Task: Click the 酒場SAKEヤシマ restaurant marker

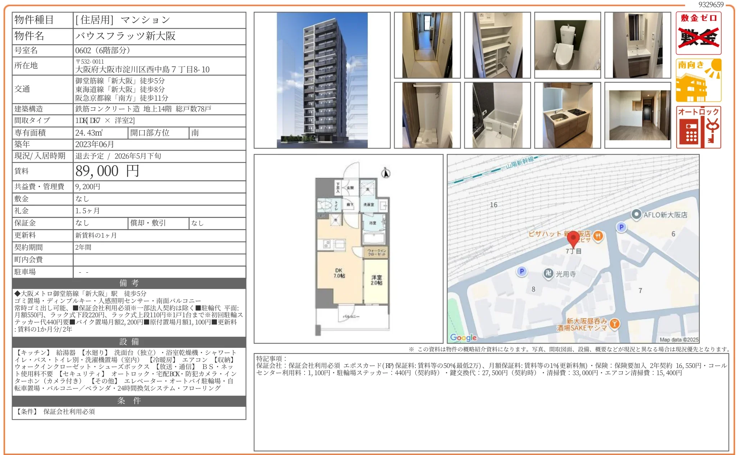Action: [x=615, y=323]
